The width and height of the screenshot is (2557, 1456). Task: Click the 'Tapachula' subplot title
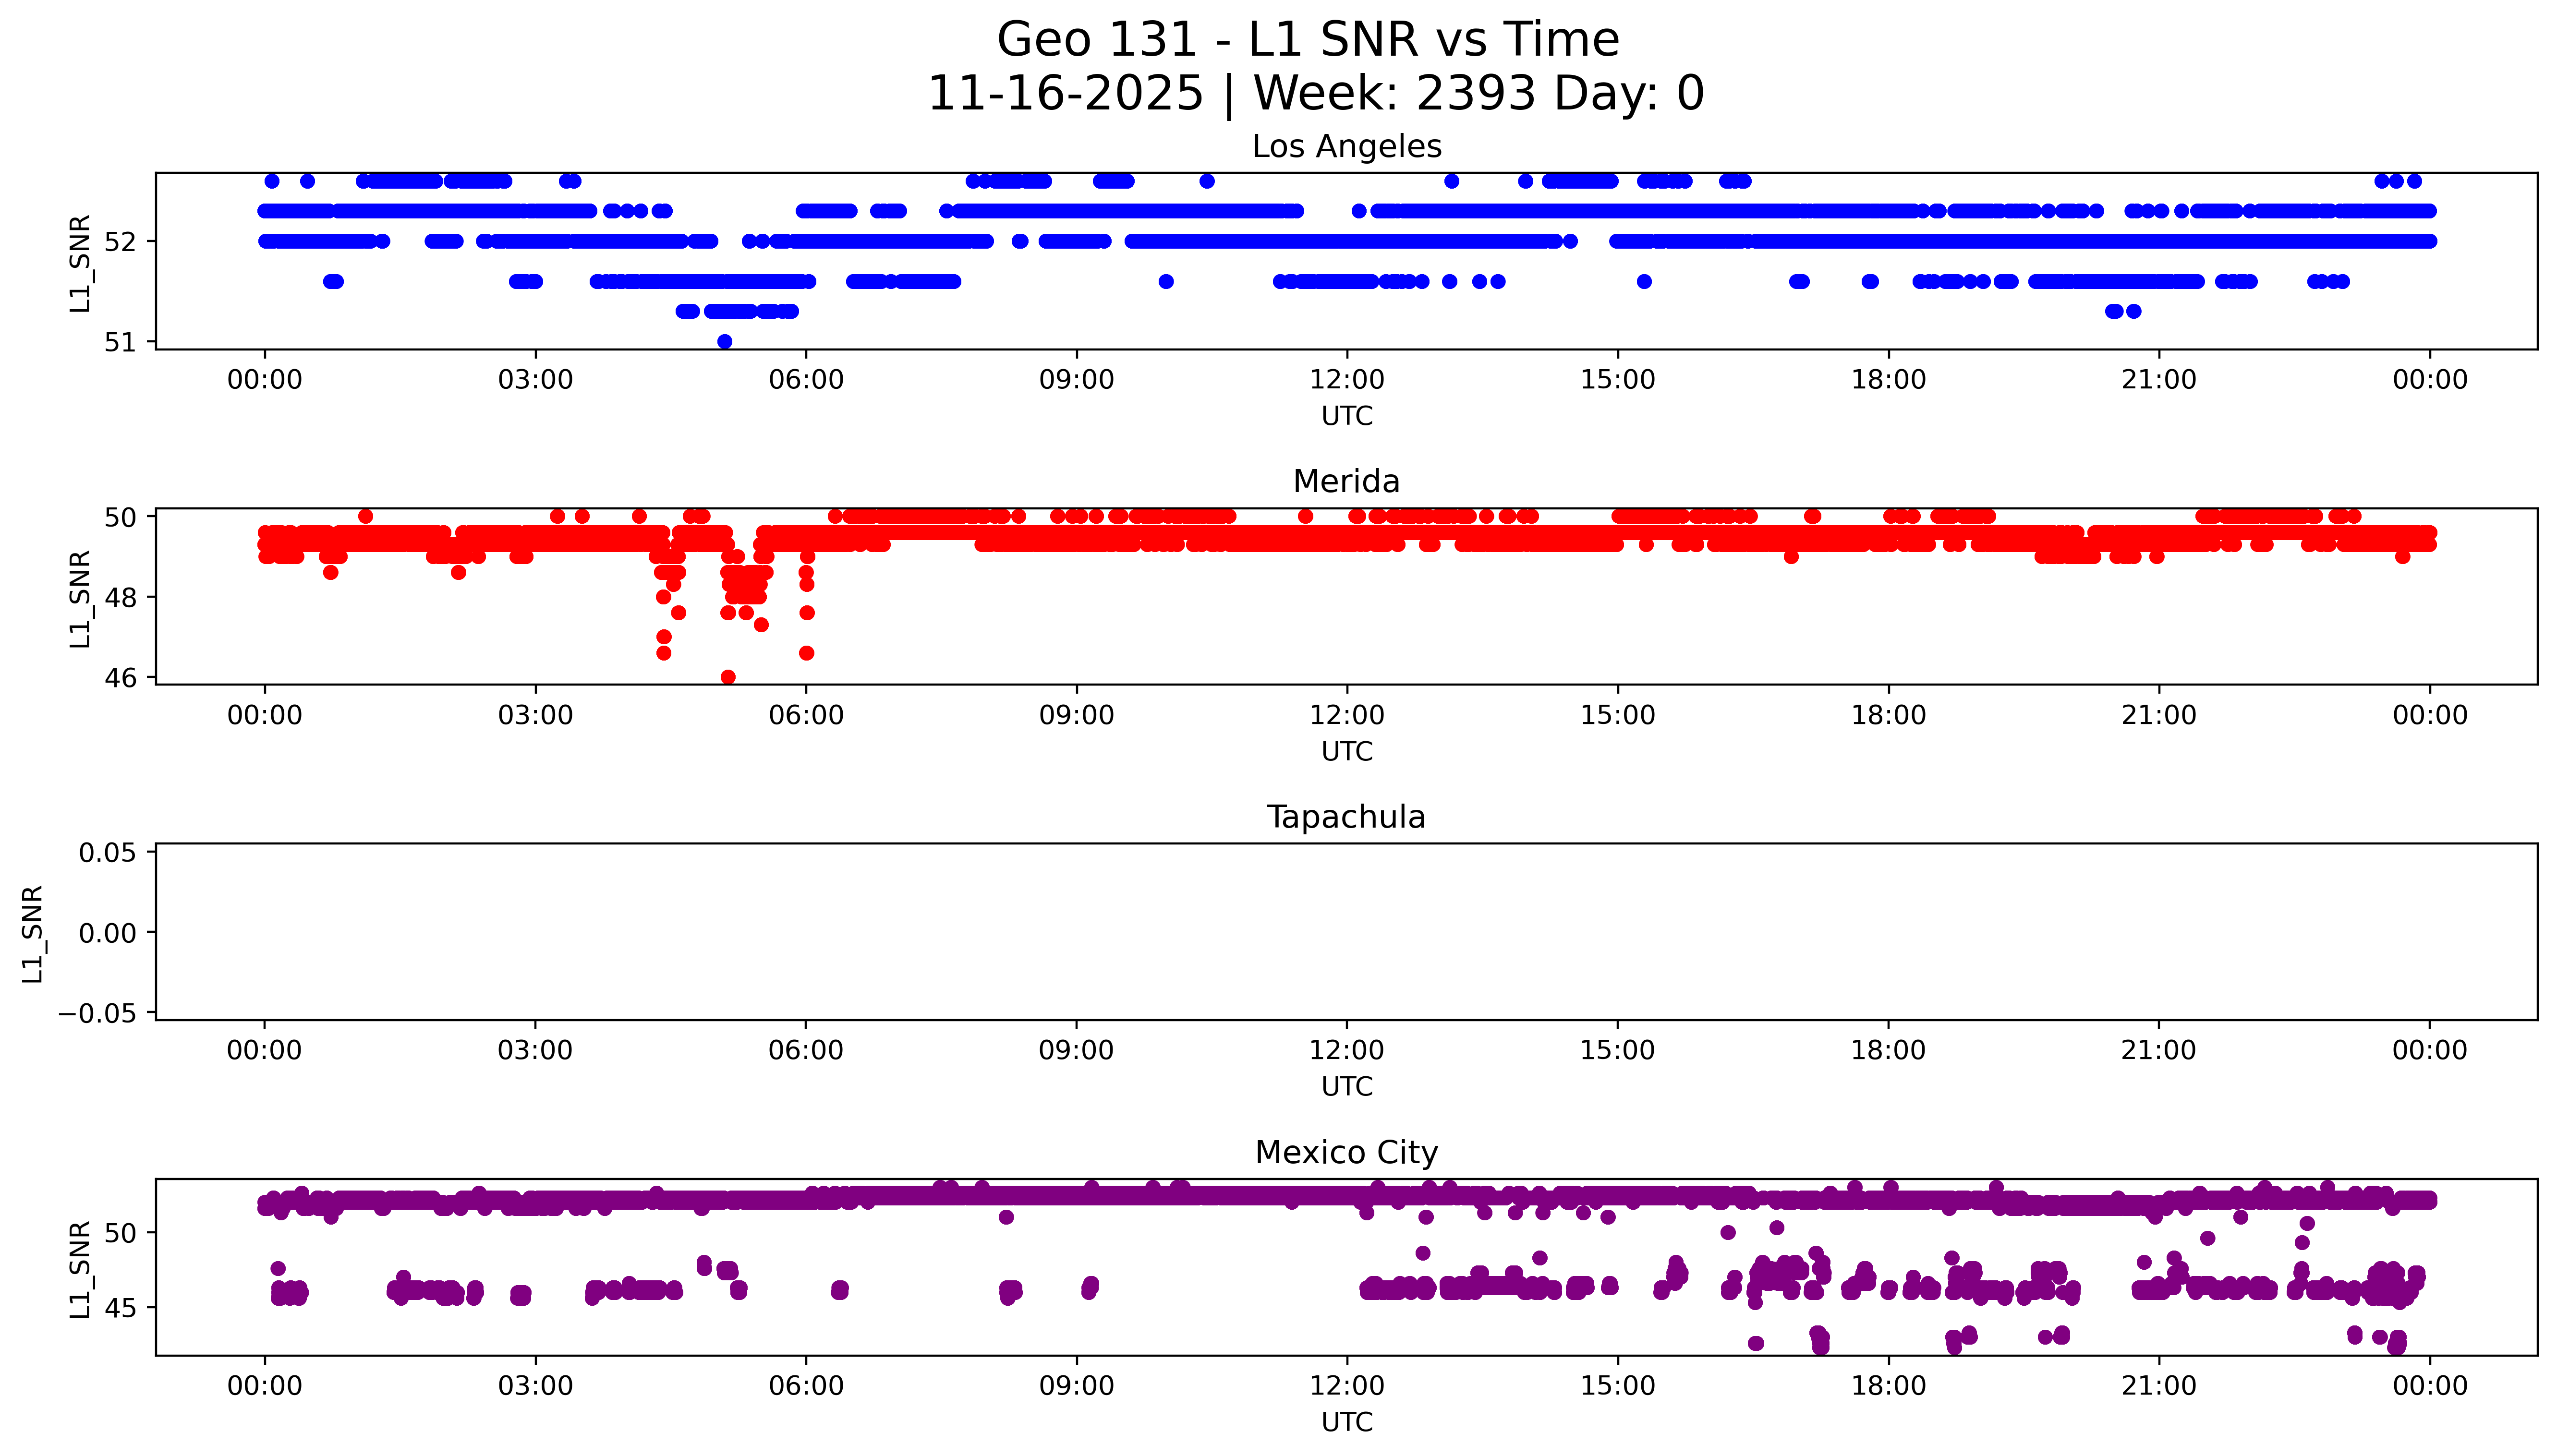tap(1346, 817)
